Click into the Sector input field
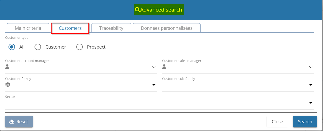 (155, 103)
